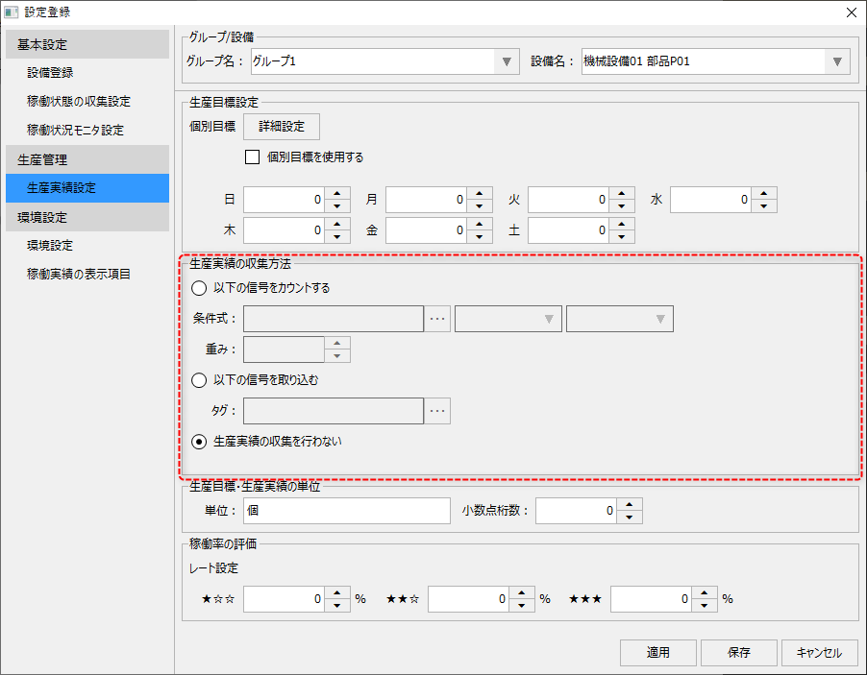
Task: Click the 保存 button to save settings
Action: tap(738, 652)
